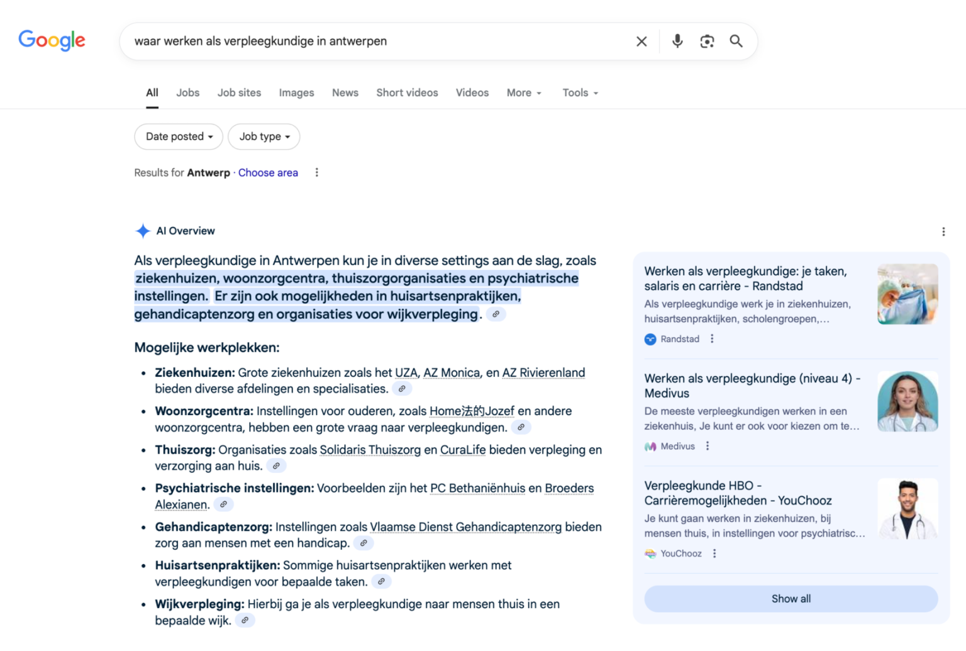The height and width of the screenshot is (651, 966).
Task: Click the Randstad favicon
Action: click(x=650, y=340)
